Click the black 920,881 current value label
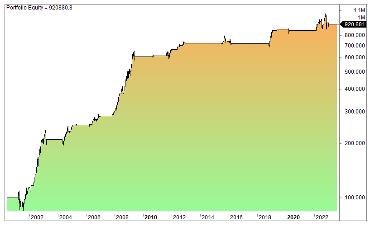Image resolution: width=370 pixels, height=226 pixels. tap(355, 24)
